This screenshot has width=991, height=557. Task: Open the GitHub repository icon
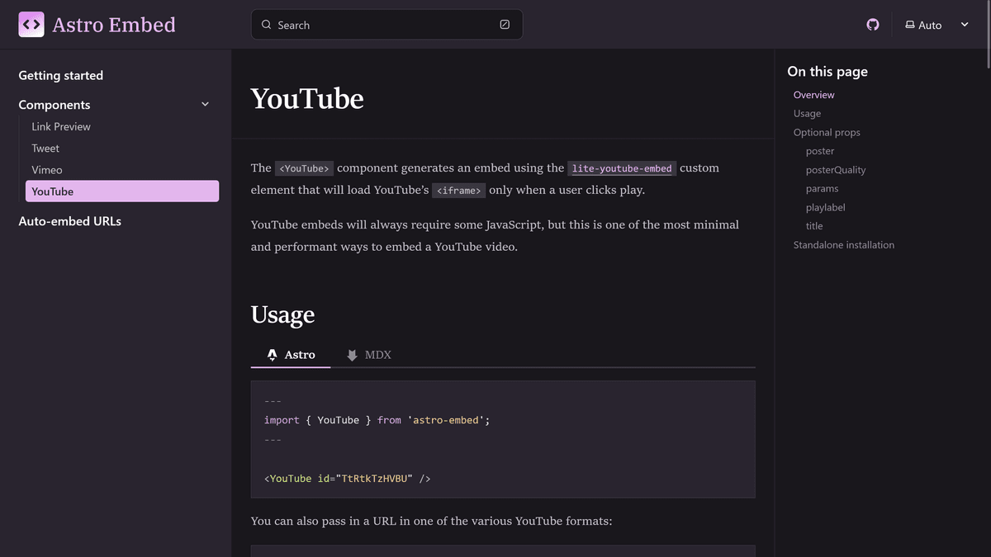(873, 25)
